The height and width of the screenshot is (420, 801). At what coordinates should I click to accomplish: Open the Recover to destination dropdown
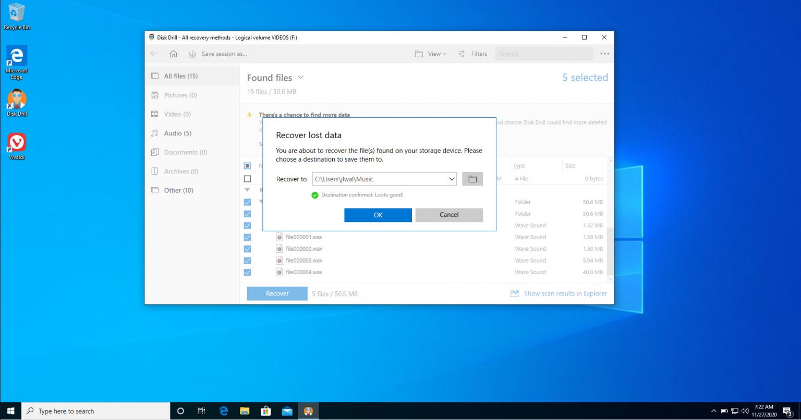[452, 179]
